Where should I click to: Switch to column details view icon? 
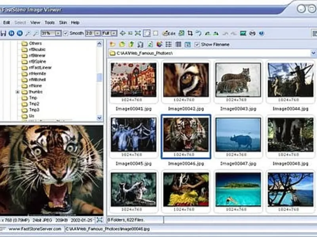coord(178,44)
